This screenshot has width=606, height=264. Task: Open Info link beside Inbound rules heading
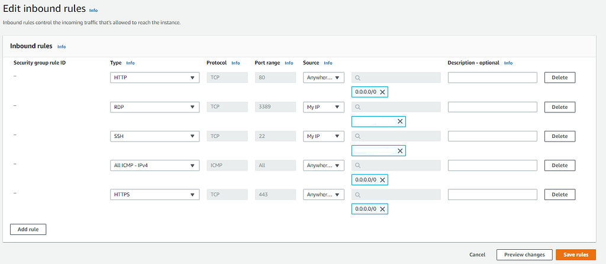coord(62,47)
